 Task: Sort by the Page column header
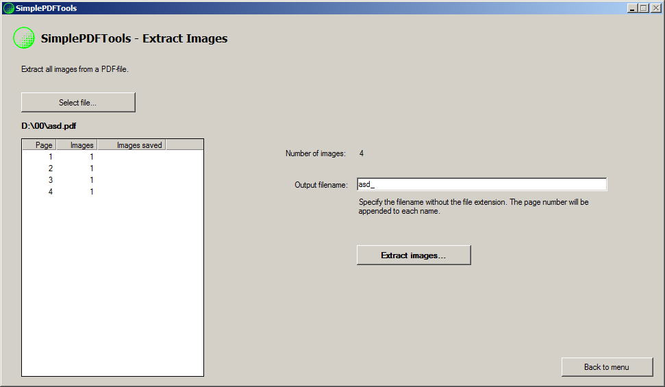point(40,145)
